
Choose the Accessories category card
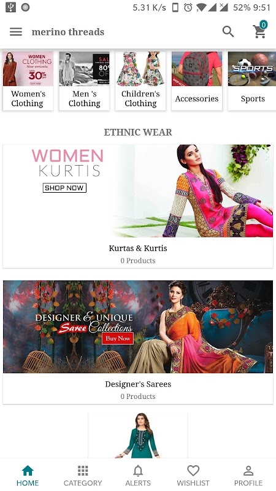click(197, 81)
